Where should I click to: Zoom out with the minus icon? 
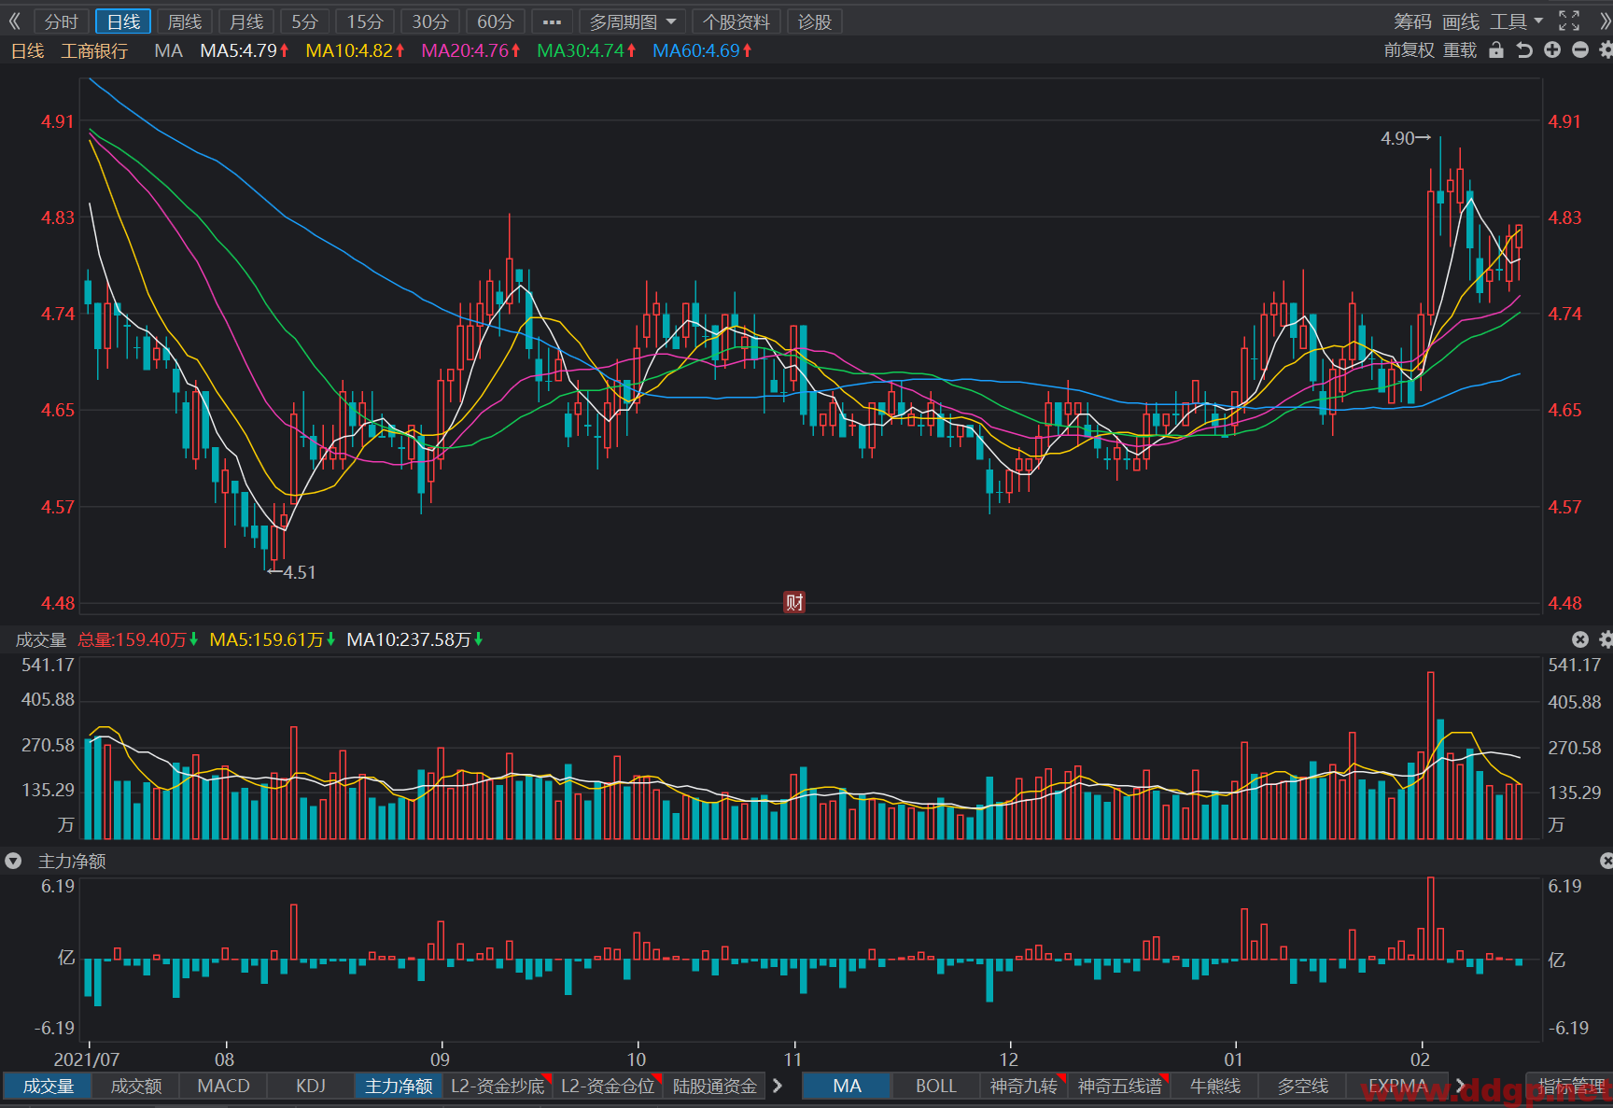coord(1580,50)
